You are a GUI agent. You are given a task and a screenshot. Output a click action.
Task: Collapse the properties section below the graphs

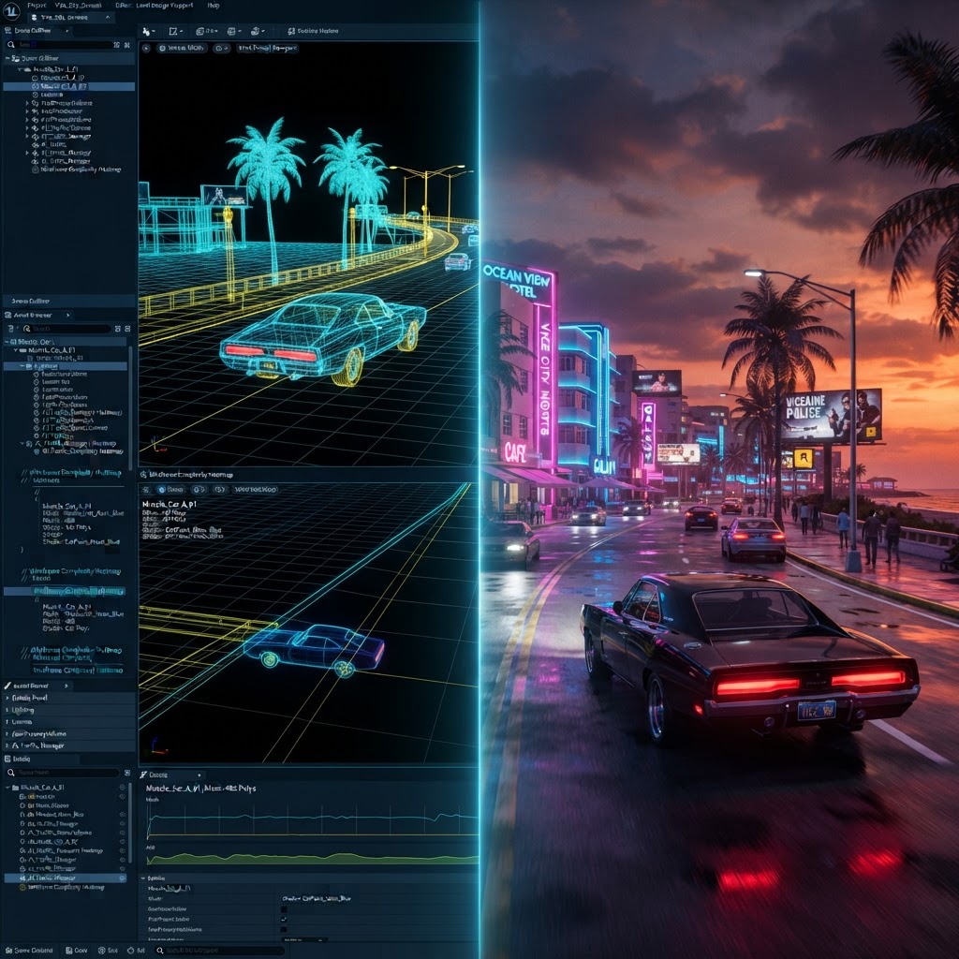pos(143,878)
